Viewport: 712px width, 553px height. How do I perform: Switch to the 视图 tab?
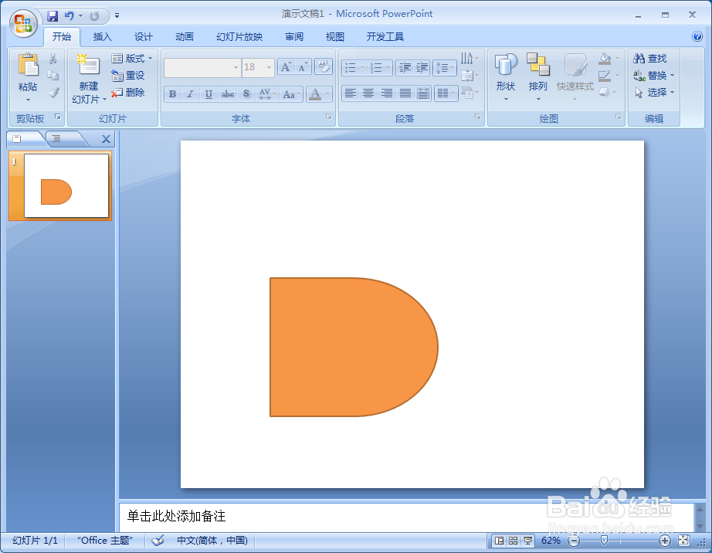click(334, 37)
